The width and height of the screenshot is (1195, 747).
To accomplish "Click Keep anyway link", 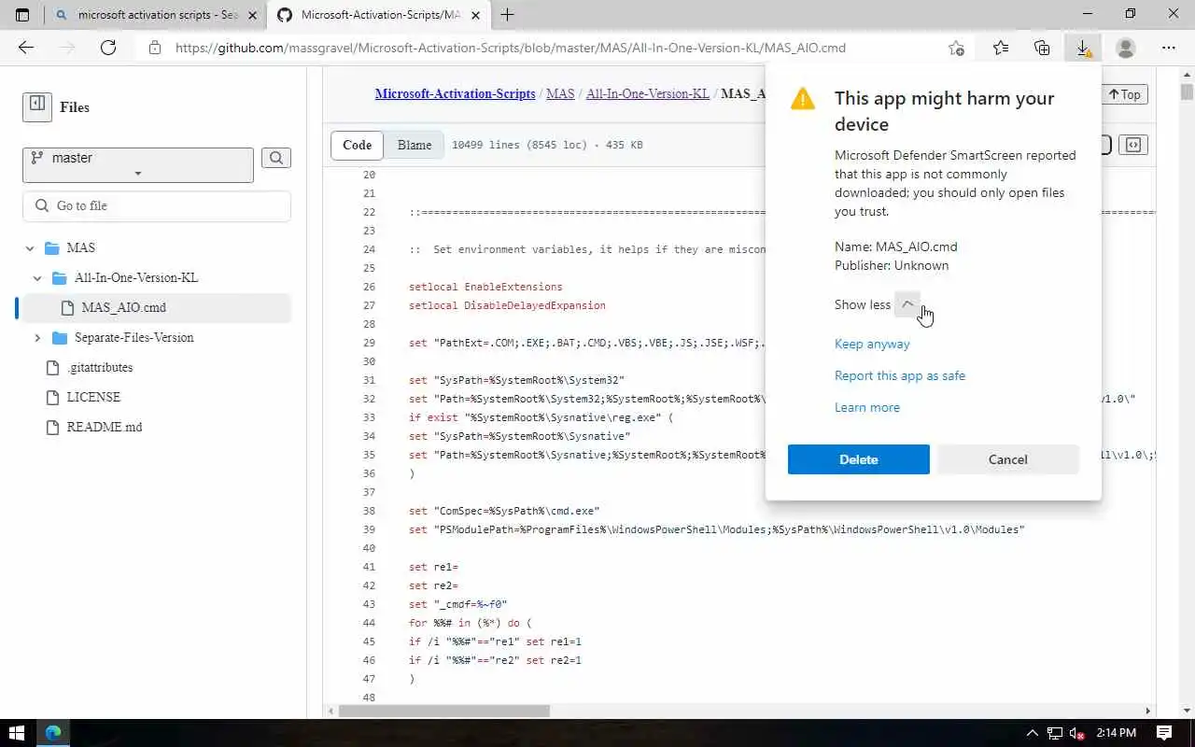I will [872, 344].
